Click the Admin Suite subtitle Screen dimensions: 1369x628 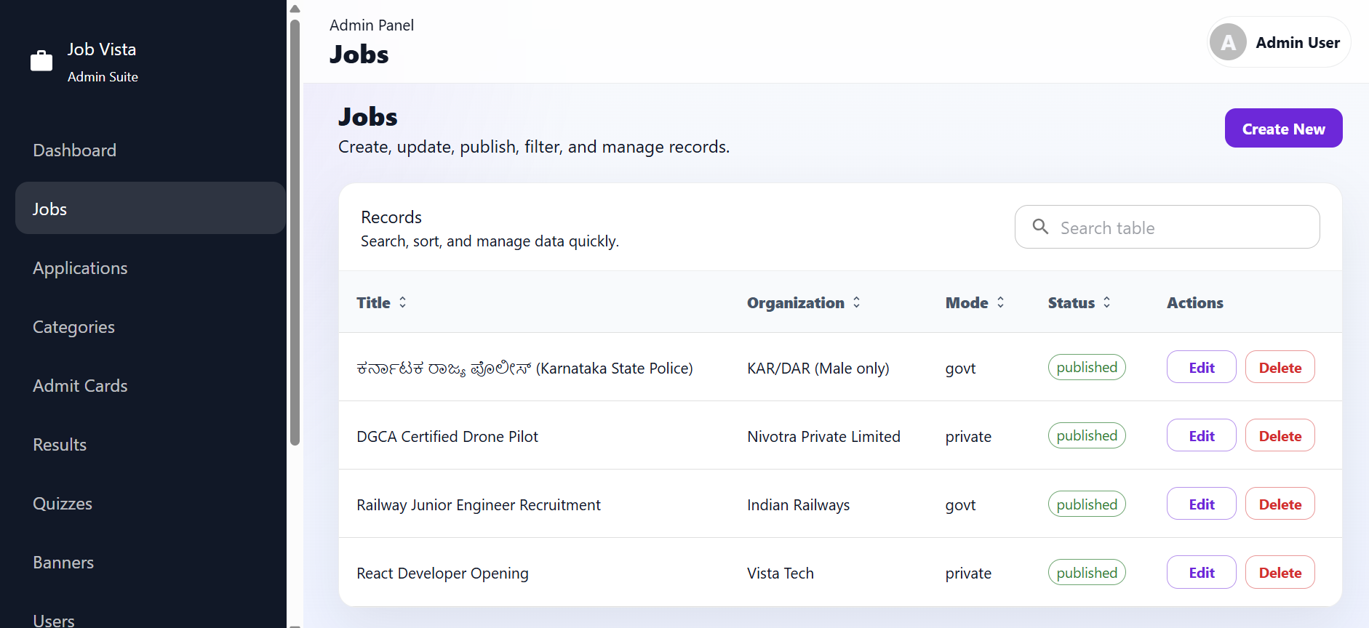click(x=103, y=76)
